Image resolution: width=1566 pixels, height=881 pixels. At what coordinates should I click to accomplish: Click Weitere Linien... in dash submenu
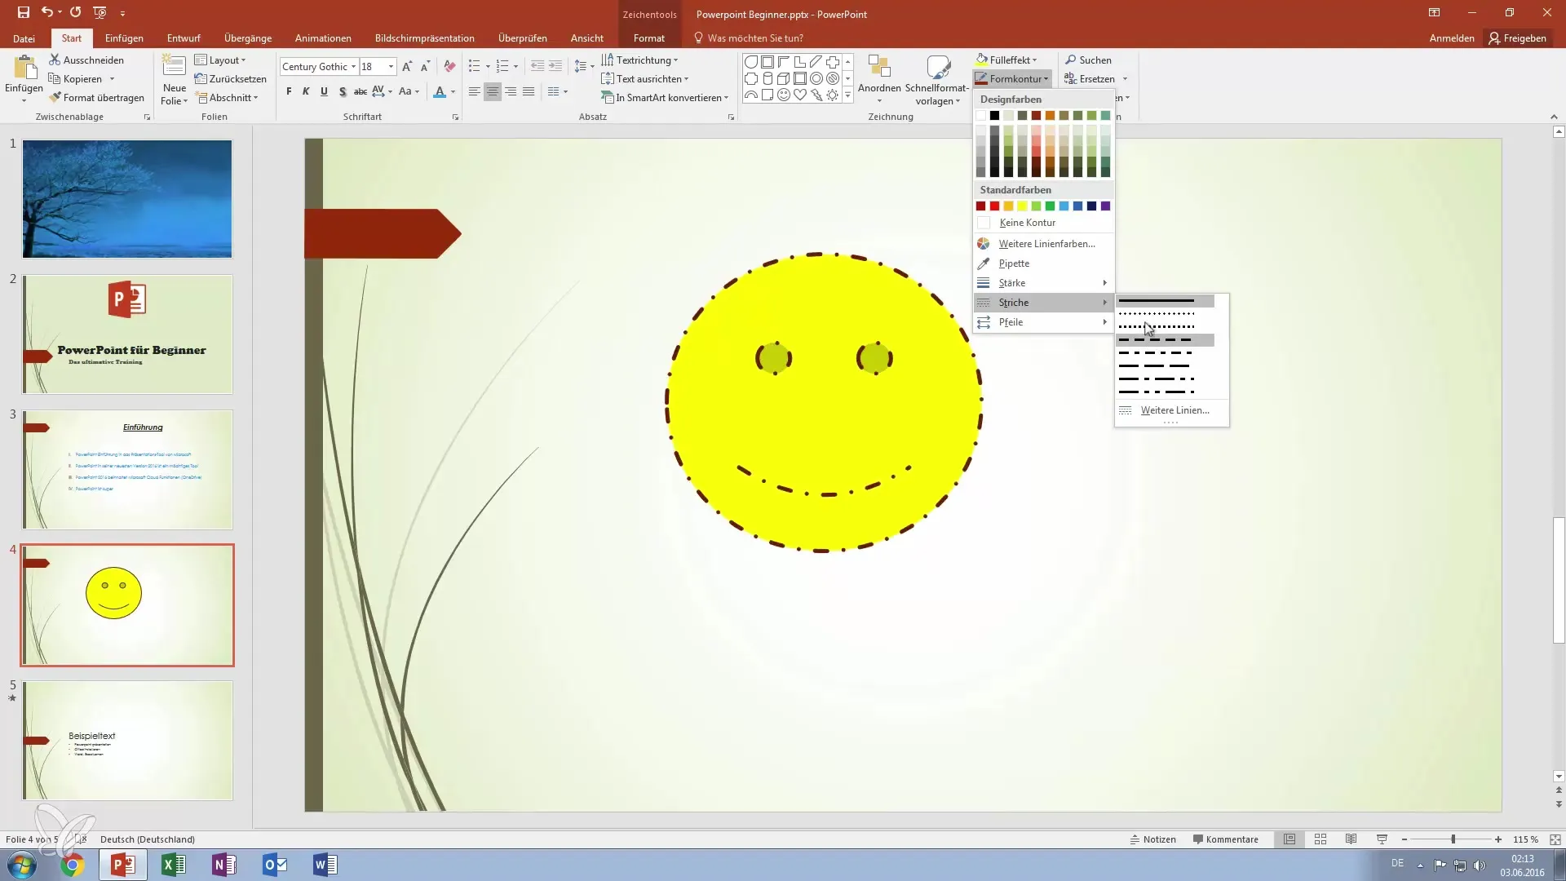(x=1172, y=410)
